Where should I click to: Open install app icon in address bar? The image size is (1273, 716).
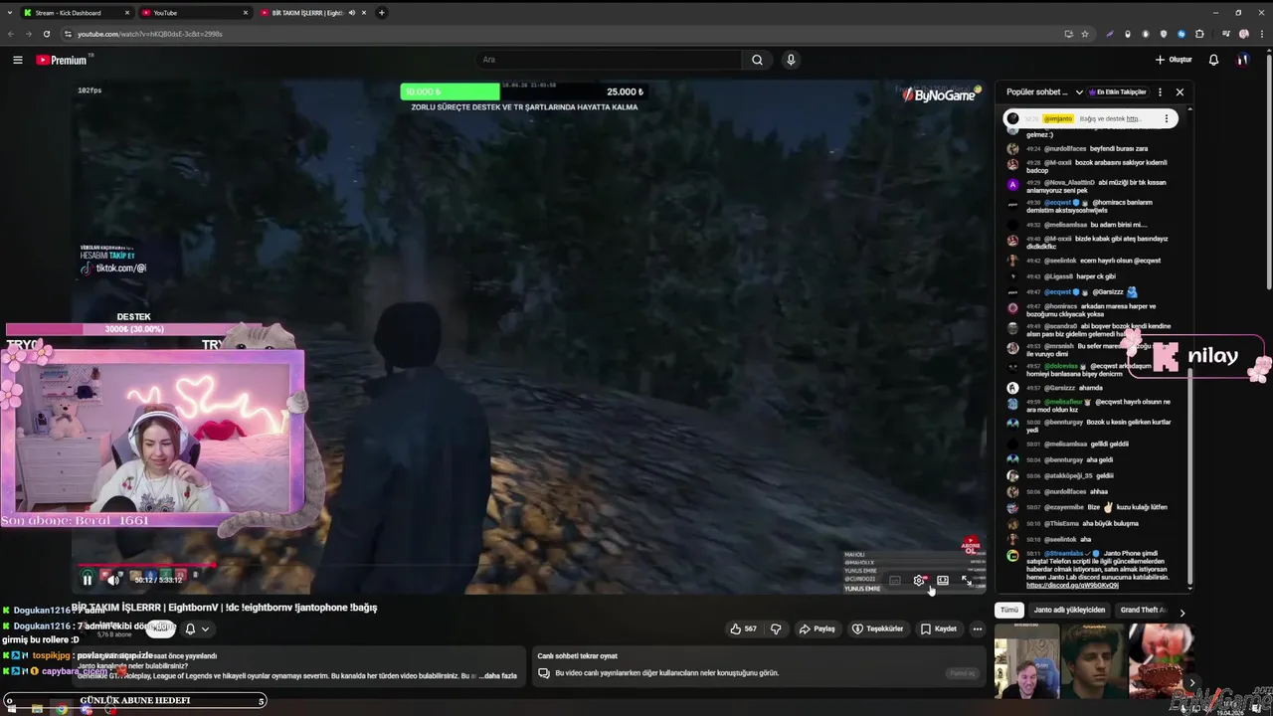(x=1069, y=34)
